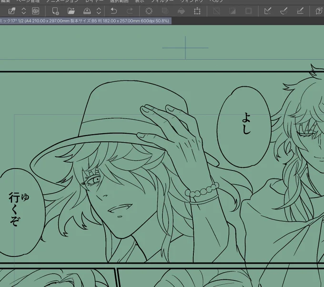Screen dimensions: 324x287
Task: Toggle Snap to Grid
Action: click(x=300, y=11)
